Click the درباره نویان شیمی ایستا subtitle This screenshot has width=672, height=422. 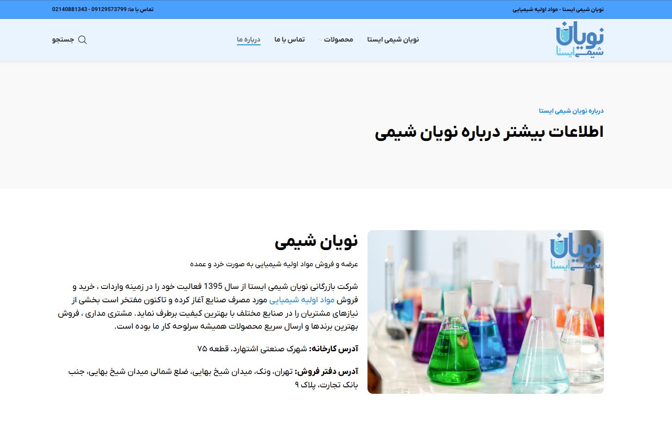click(x=571, y=111)
